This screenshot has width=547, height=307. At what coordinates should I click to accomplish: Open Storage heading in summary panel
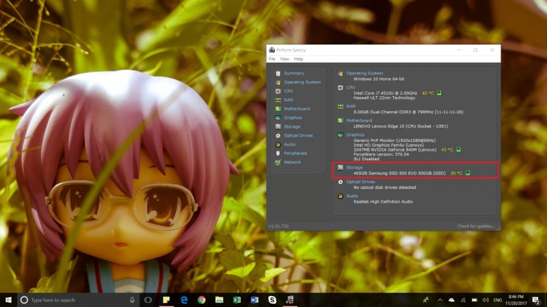tap(354, 168)
